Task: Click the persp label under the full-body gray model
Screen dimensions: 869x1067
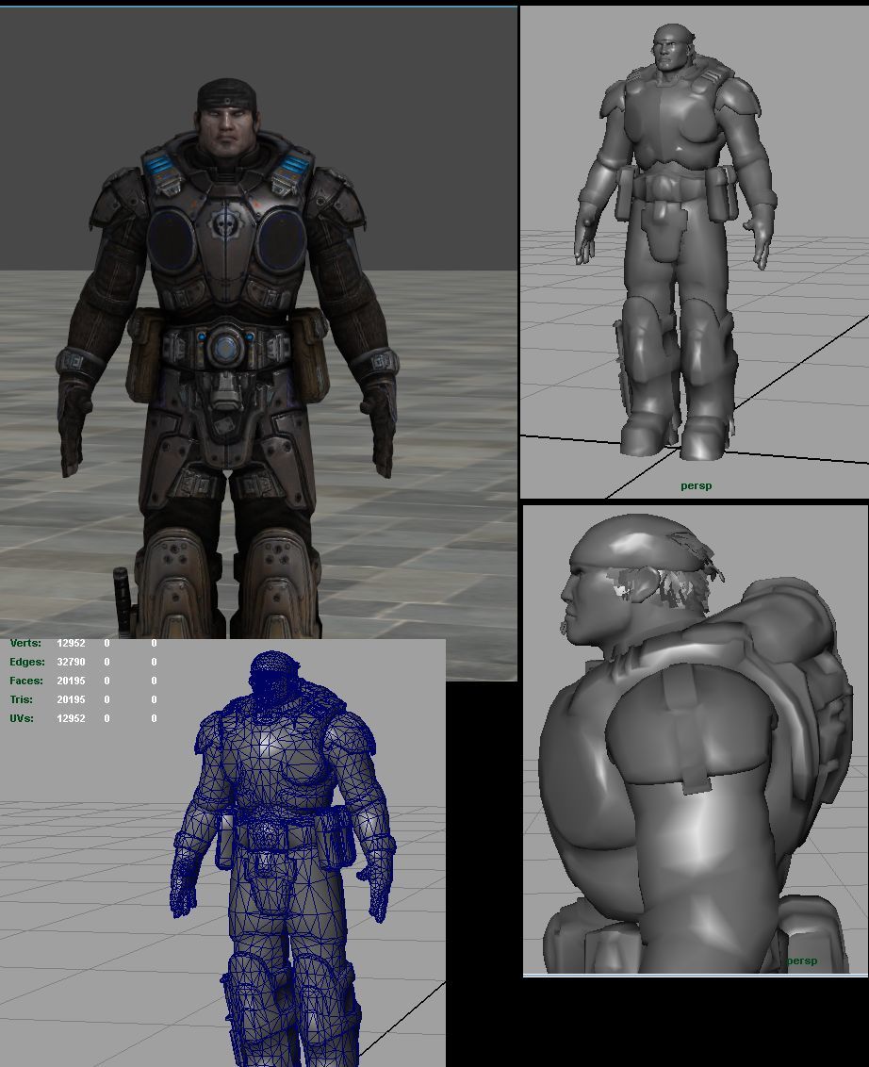Action: pyautogui.click(x=696, y=485)
